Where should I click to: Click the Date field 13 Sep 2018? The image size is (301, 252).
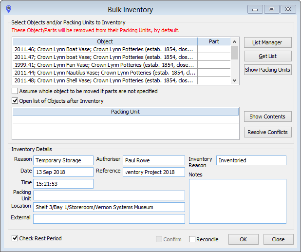[63, 172]
